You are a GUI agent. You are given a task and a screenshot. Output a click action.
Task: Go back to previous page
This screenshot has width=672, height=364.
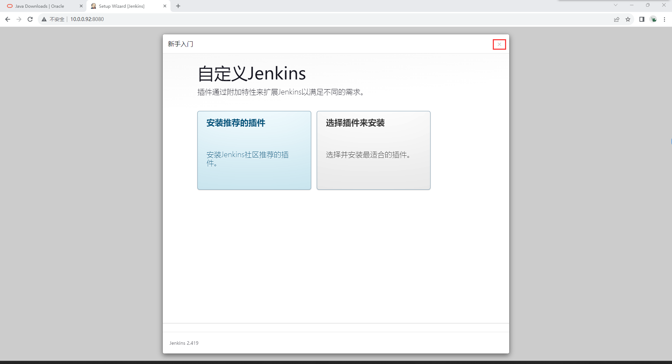(x=8, y=19)
